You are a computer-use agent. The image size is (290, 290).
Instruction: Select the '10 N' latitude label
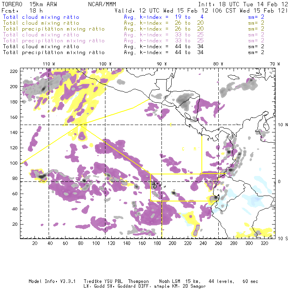pos(283,125)
